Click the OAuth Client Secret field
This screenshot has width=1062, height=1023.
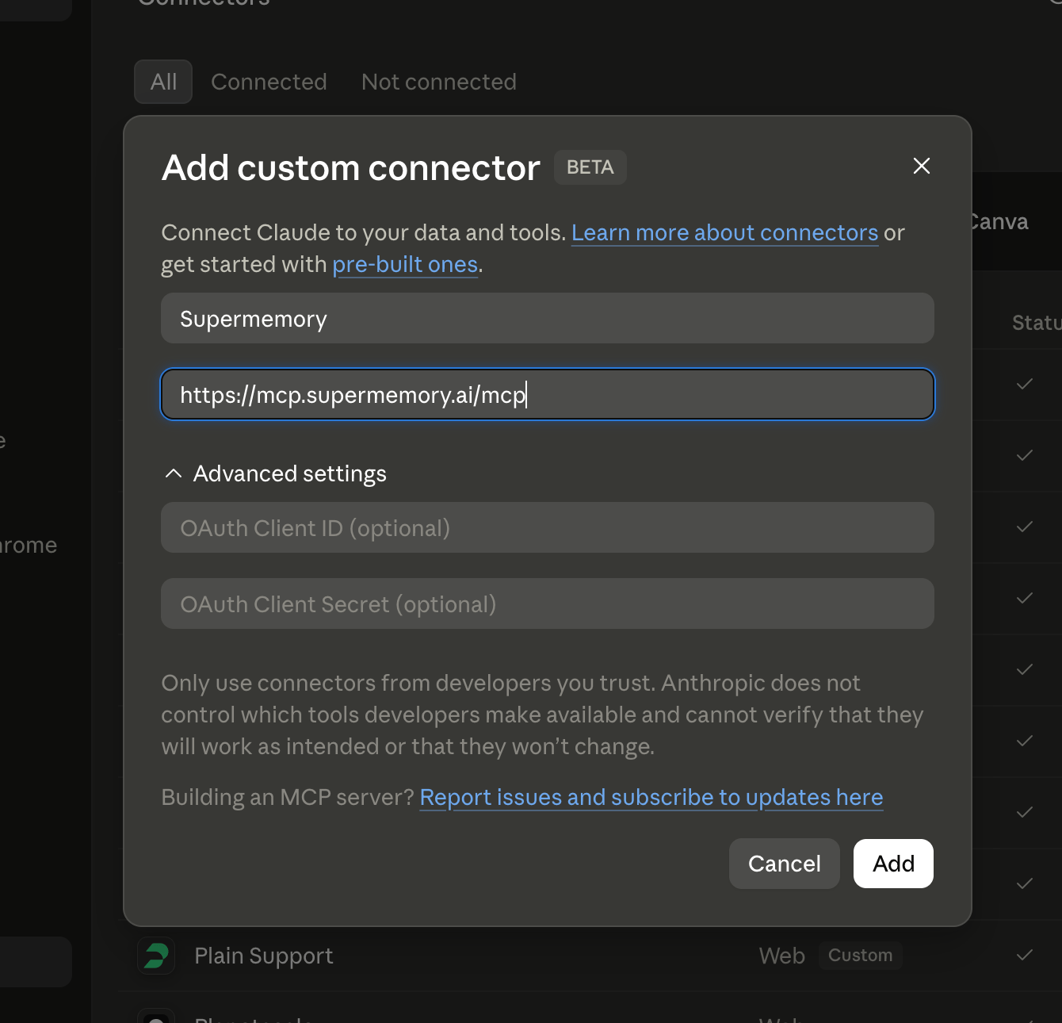click(548, 603)
